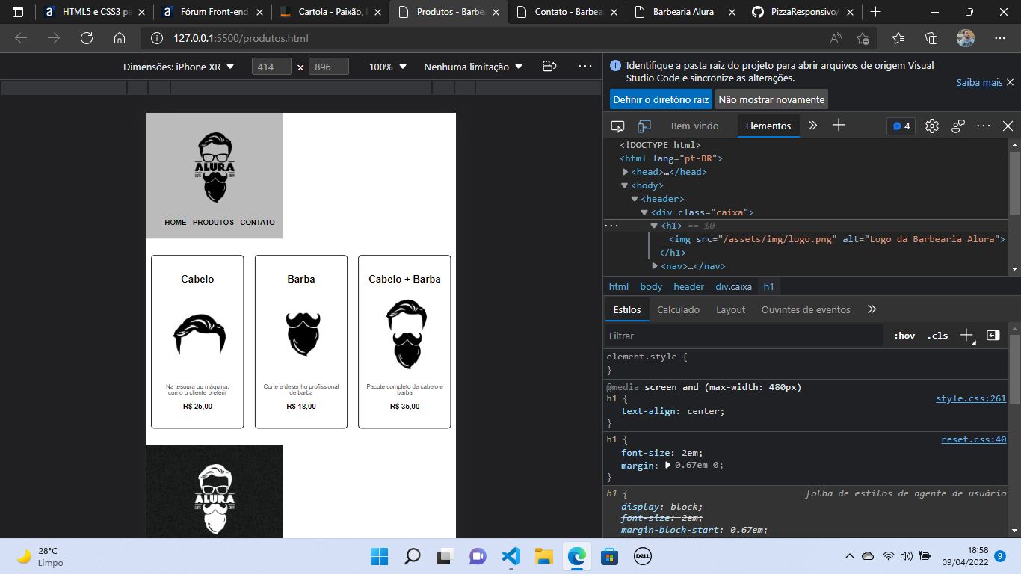The width and height of the screenshot is (1021, 574).
Task: Select the Elementos tab
Action: tap(768, 126)
